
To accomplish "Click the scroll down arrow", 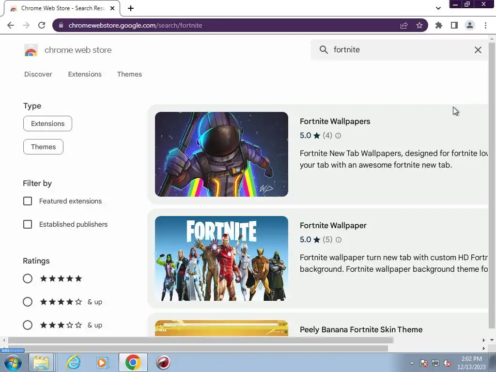I will tap(492, 341).
